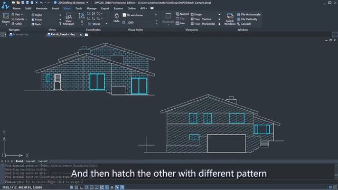Click the coordinates readout in status bar
Screen dimensions: 338x190
point(22,187)
